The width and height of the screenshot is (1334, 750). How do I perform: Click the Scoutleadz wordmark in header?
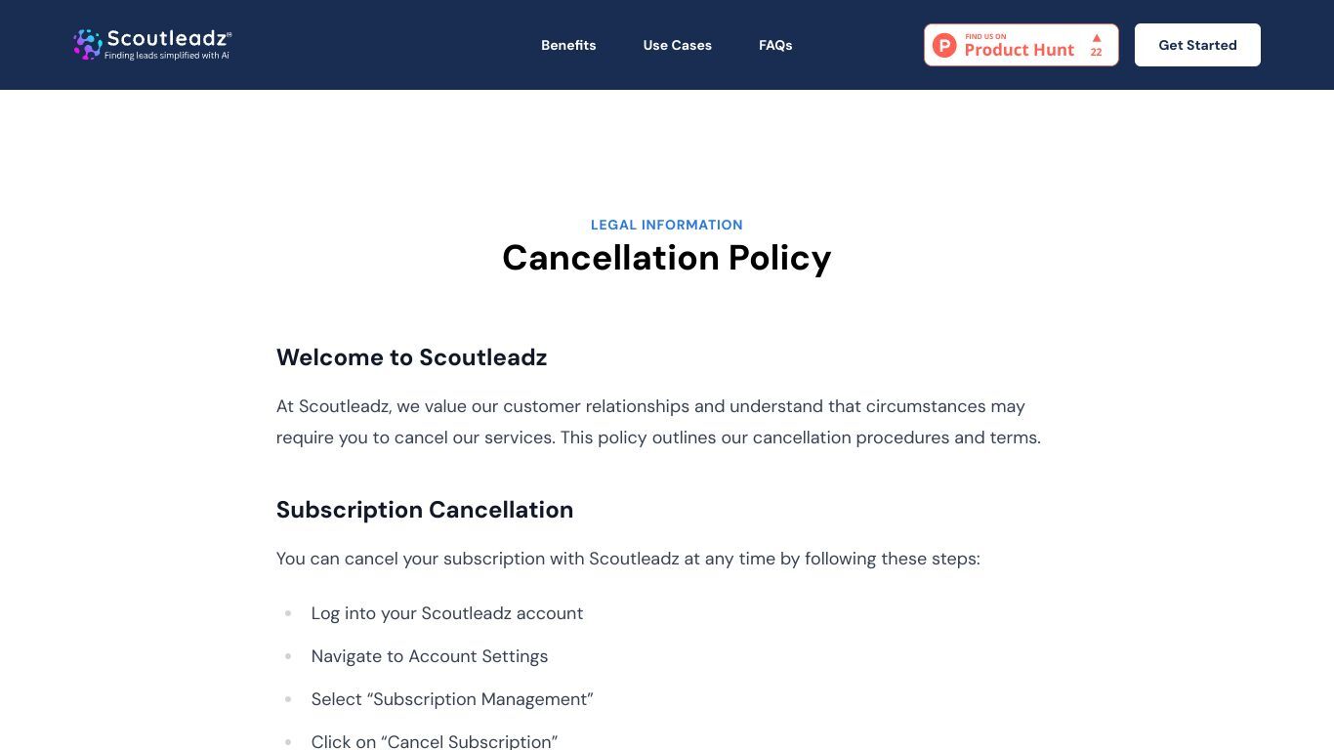(x=169, y=39)
